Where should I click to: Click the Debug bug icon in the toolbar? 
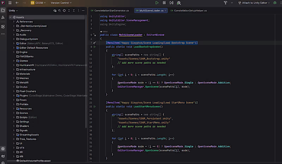[x=275, y=3]
